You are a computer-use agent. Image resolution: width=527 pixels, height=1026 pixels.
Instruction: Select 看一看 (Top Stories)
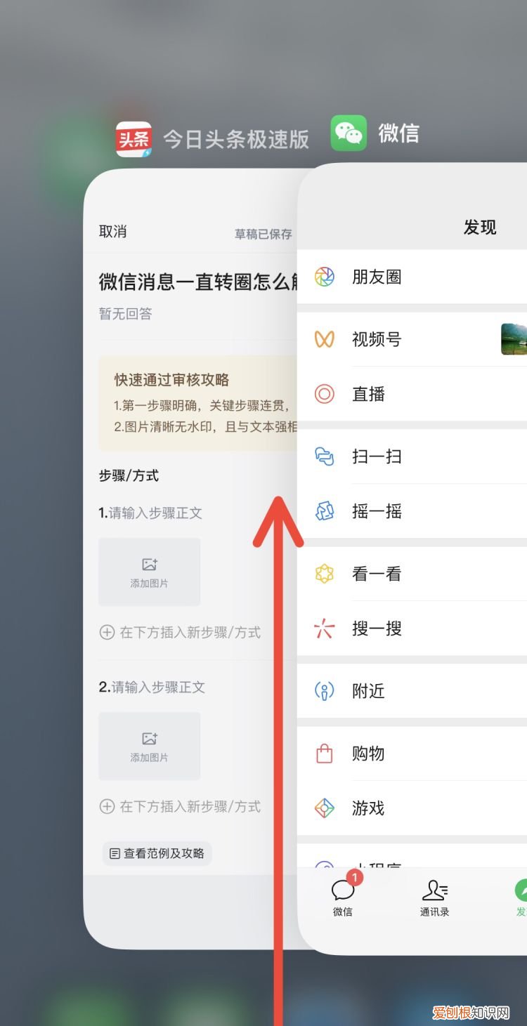pos(377,574)
